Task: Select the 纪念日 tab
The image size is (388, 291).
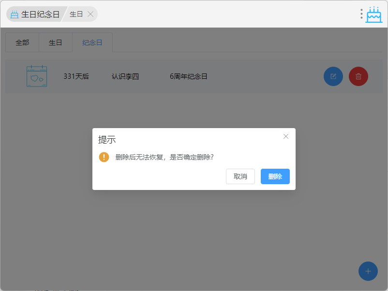Action: 92,43
